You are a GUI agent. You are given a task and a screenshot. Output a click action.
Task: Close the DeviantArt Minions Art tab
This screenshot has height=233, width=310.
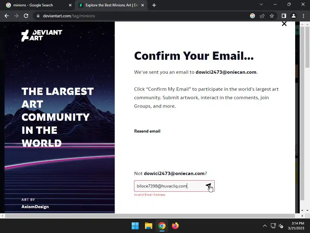click(x=143, y=5)
